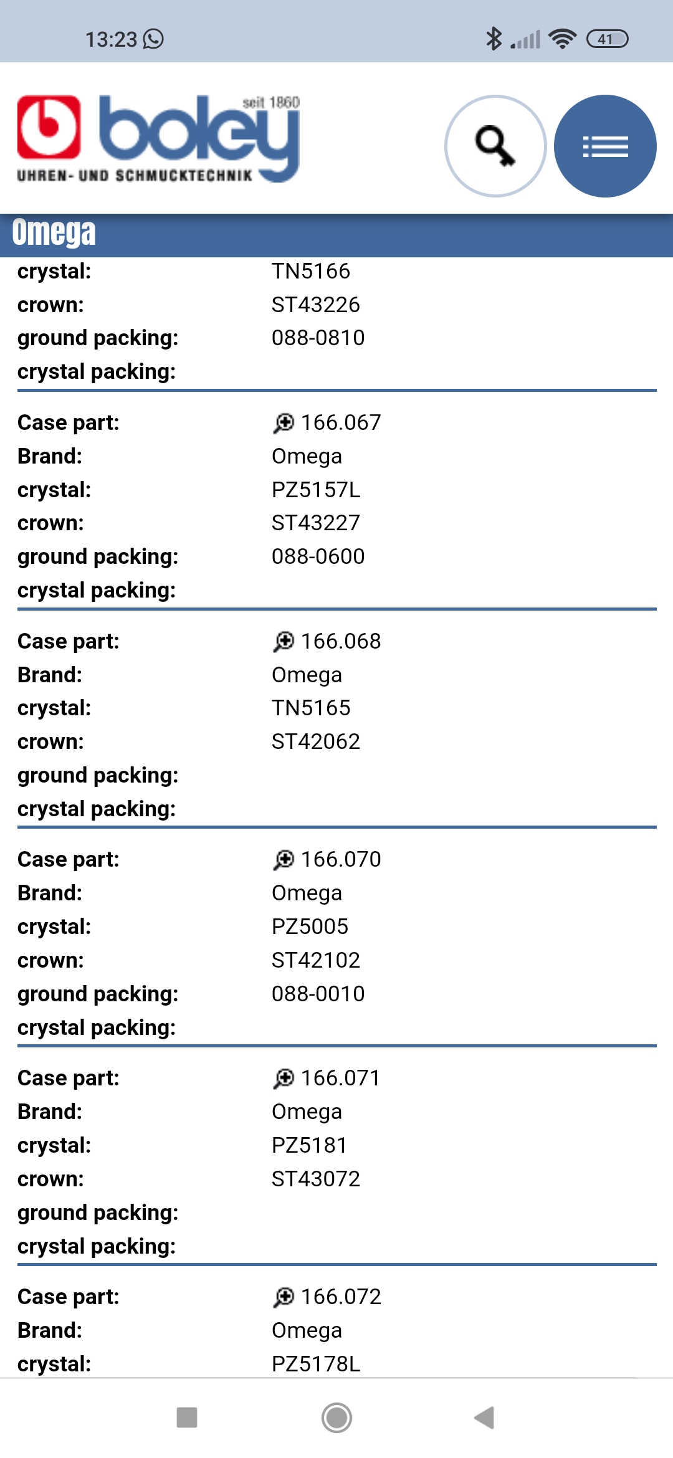673x1458 pixels.
Task: Open the search magnifier button
Action: pos(495,146)
